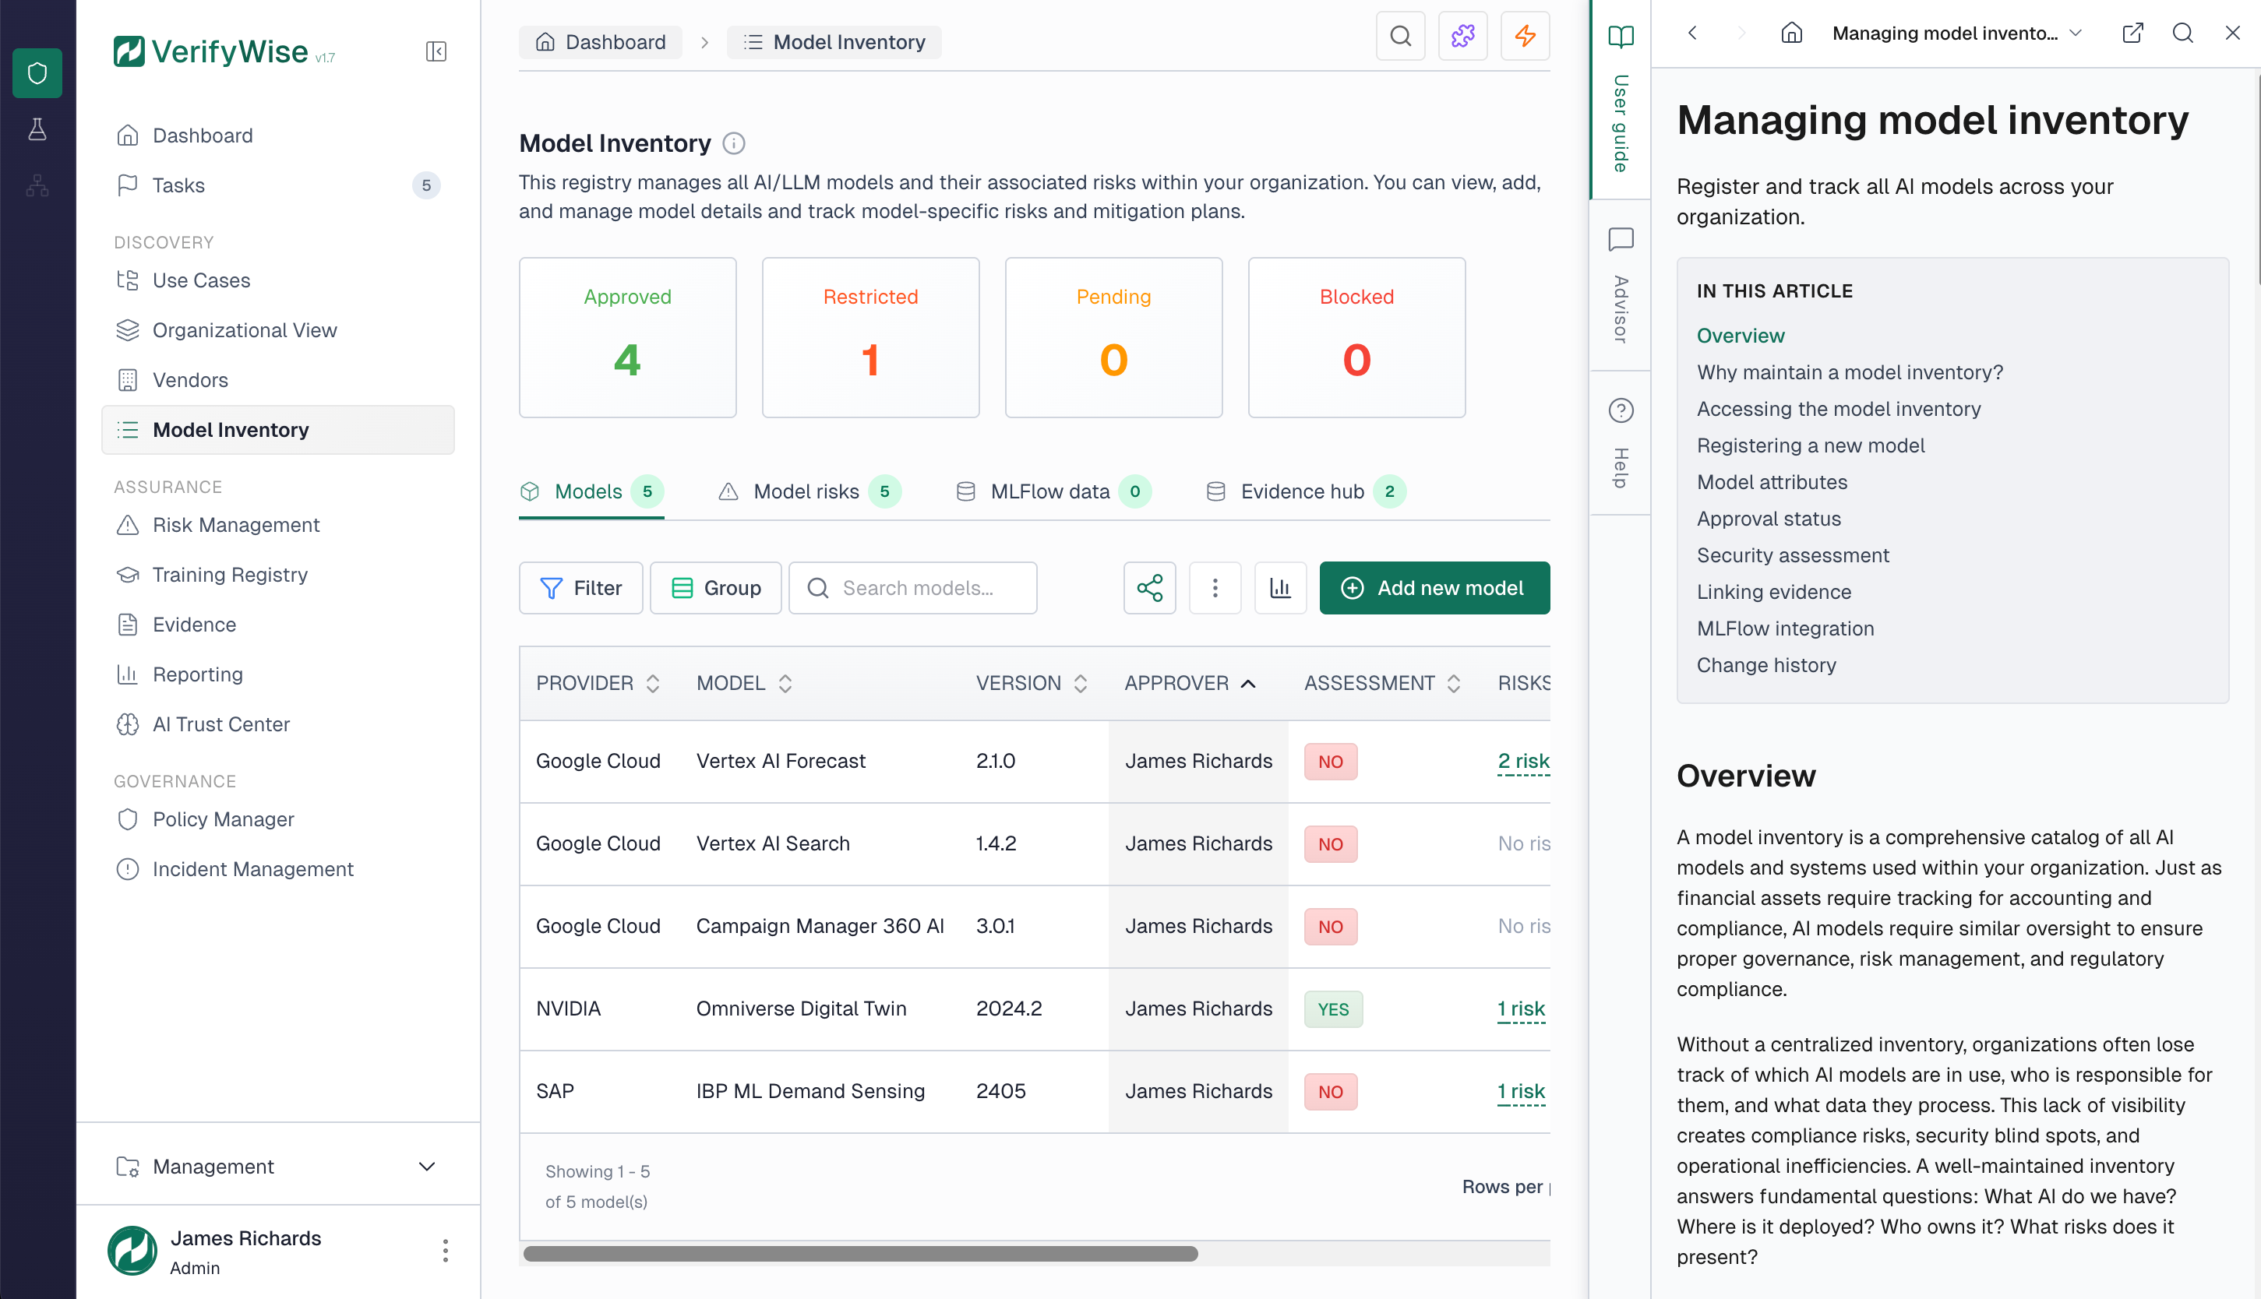Image resolution: width=2261 pixels, height=1299 pixels.
Task: Click the Search models input field
Action: 913,588
